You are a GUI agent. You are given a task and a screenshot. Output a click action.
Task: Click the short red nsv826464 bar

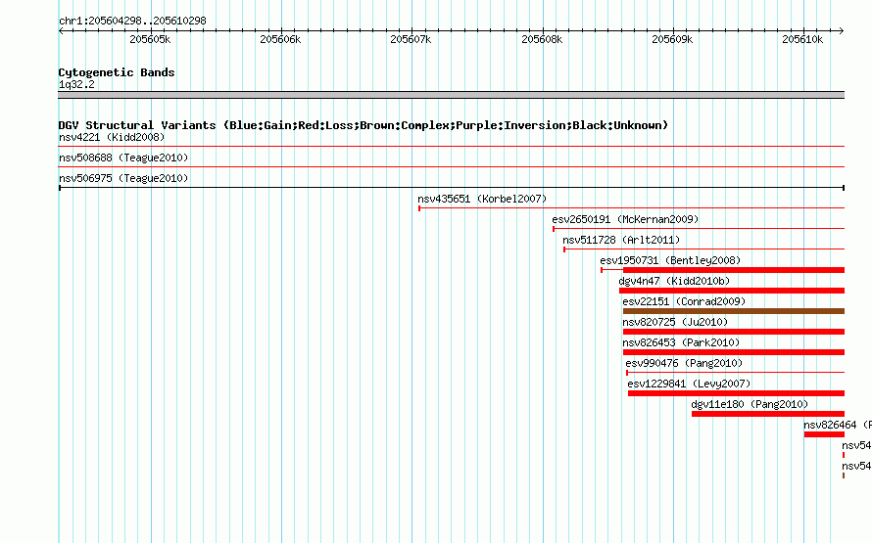point(824,434)
